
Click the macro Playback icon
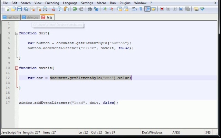[x=175, y=9]
